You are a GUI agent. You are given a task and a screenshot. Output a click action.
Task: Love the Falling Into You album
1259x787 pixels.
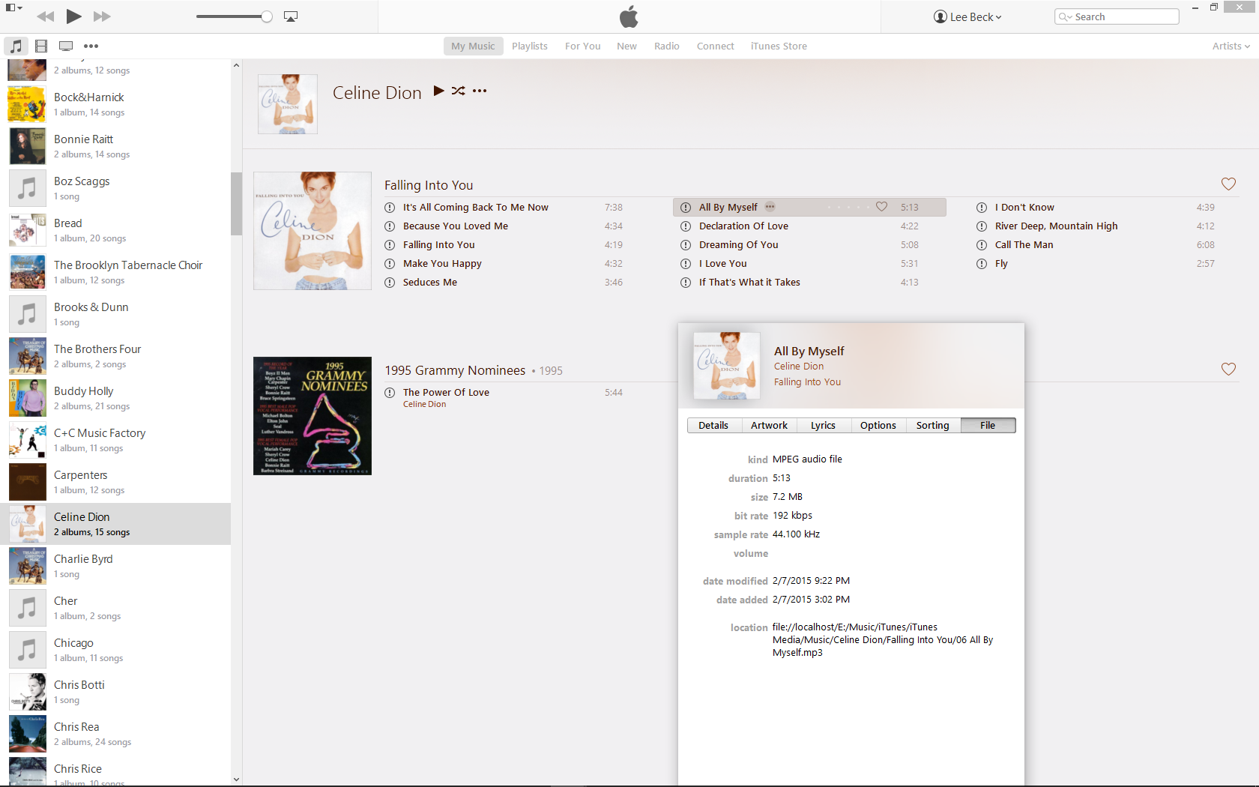[x=1228, y=184]
